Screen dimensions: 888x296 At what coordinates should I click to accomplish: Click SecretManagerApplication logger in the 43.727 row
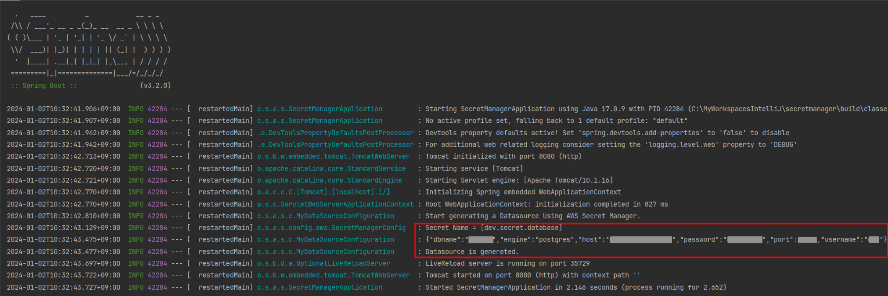320,287
